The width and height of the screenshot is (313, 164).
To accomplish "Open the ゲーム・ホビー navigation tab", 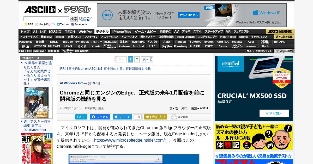I will [x=146, y=31].
